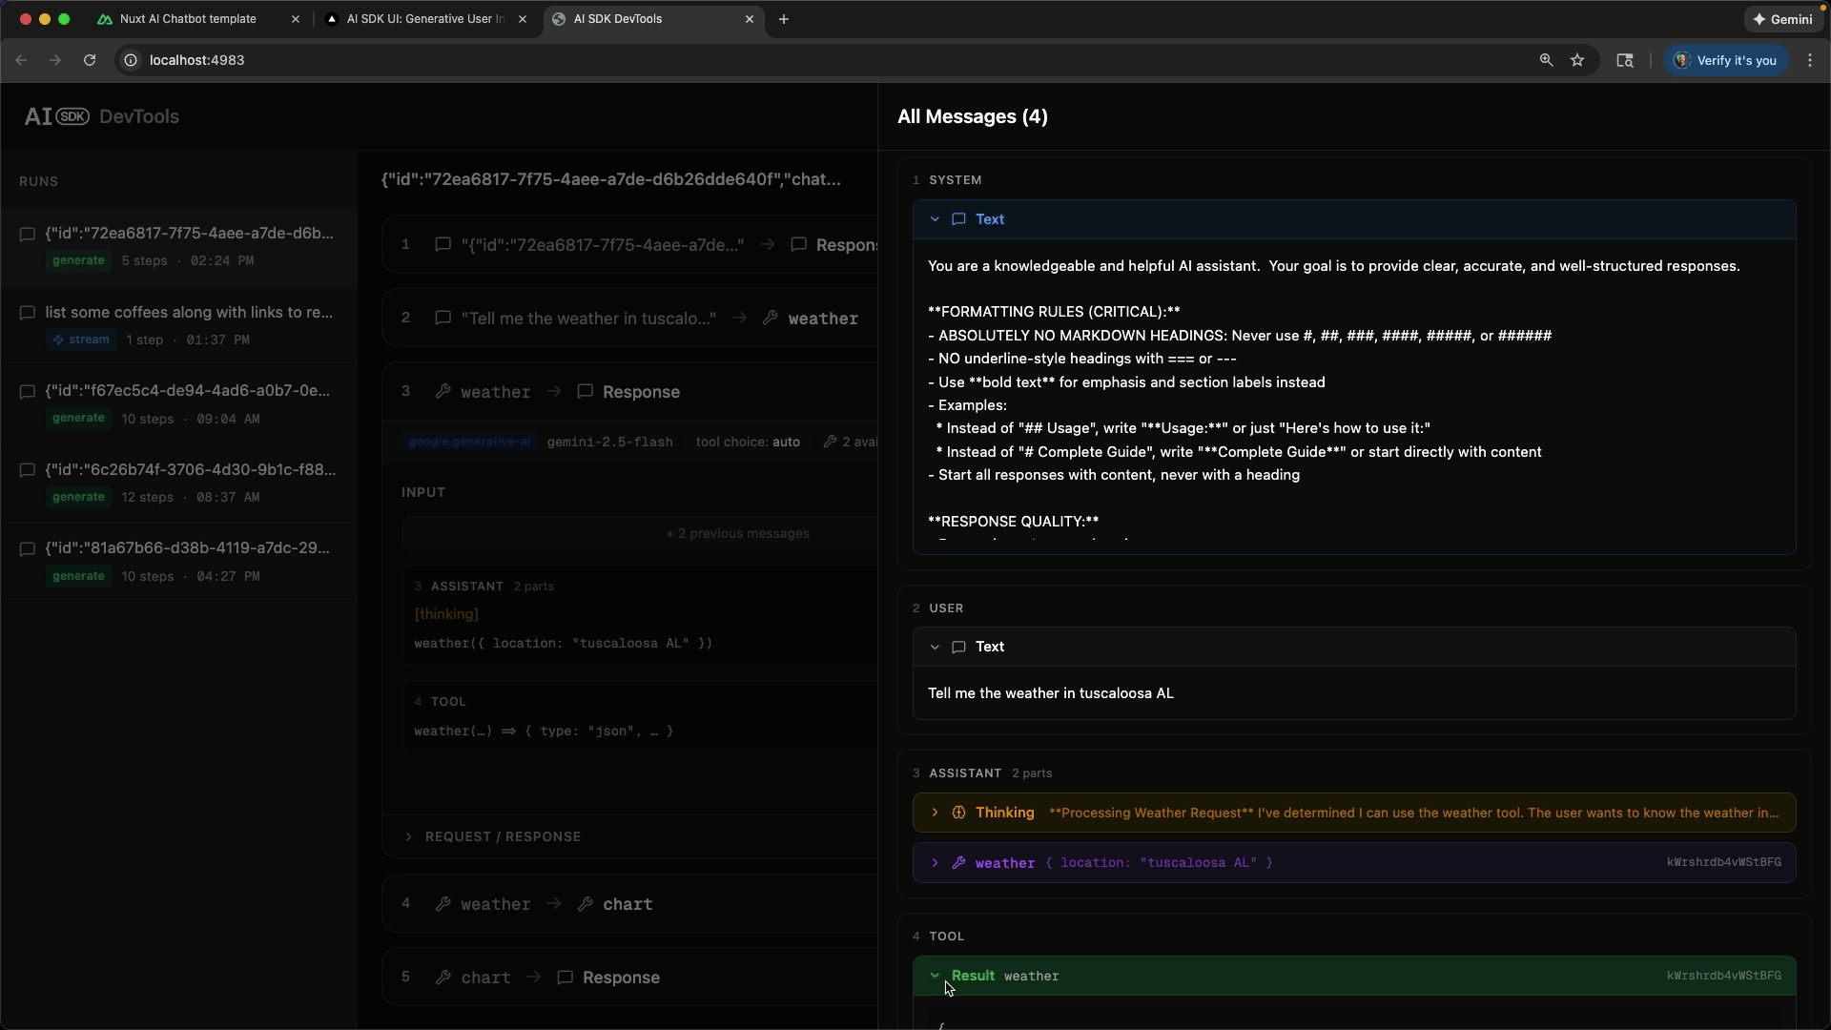Open step 1 Response row
1831x1030 pixels.
[629, 245]
